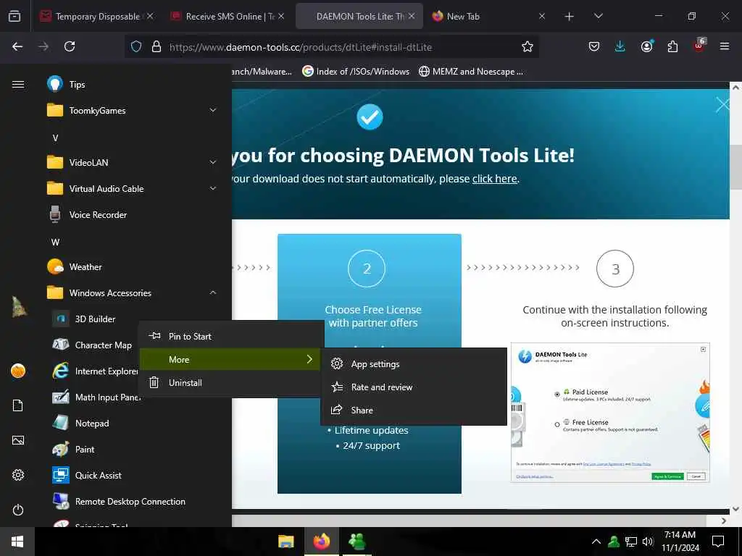
Task: Open the notification center
Action: (718, 542)
